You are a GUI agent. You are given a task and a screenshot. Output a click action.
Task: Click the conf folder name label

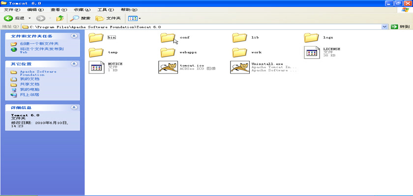(x=185, y=37)
